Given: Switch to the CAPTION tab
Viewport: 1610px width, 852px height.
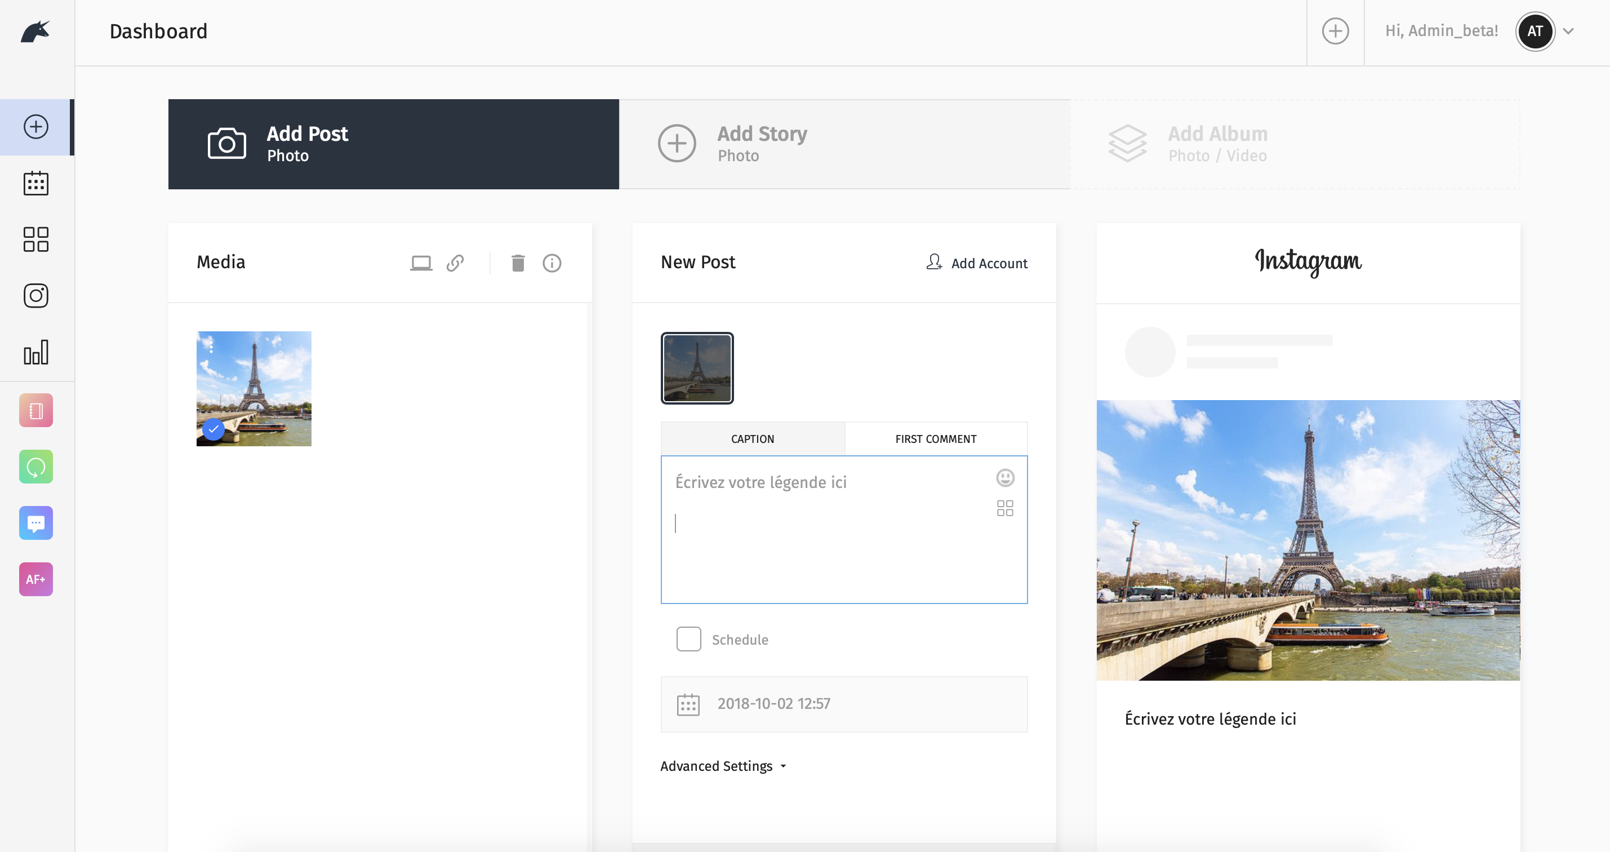Looking at the screenshot, I should [x=753, y=439].
